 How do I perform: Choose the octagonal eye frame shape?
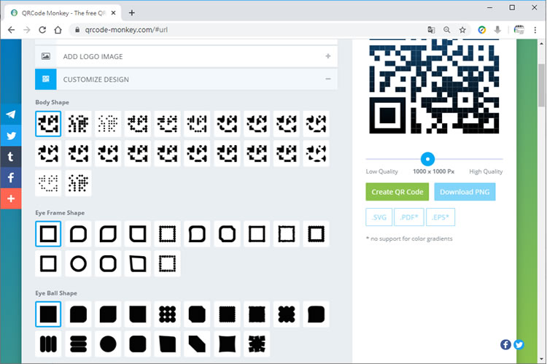227,234
